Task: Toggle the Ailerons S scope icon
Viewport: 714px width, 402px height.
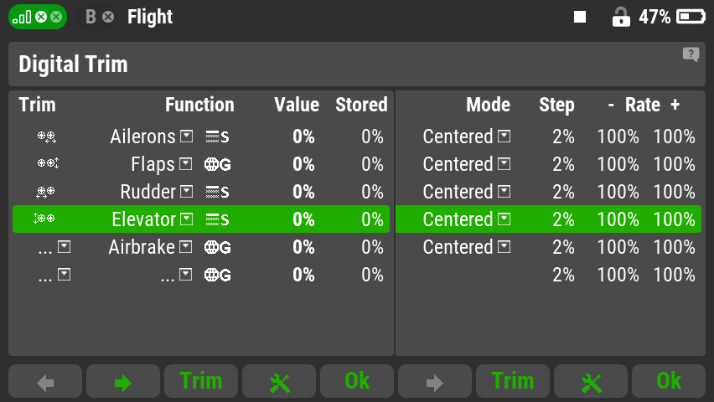Action: 217,137
